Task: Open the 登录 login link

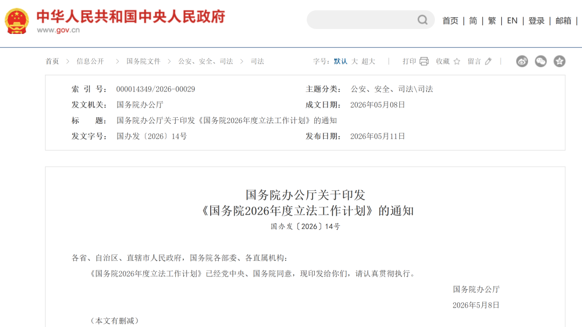Action: point(536,21)
